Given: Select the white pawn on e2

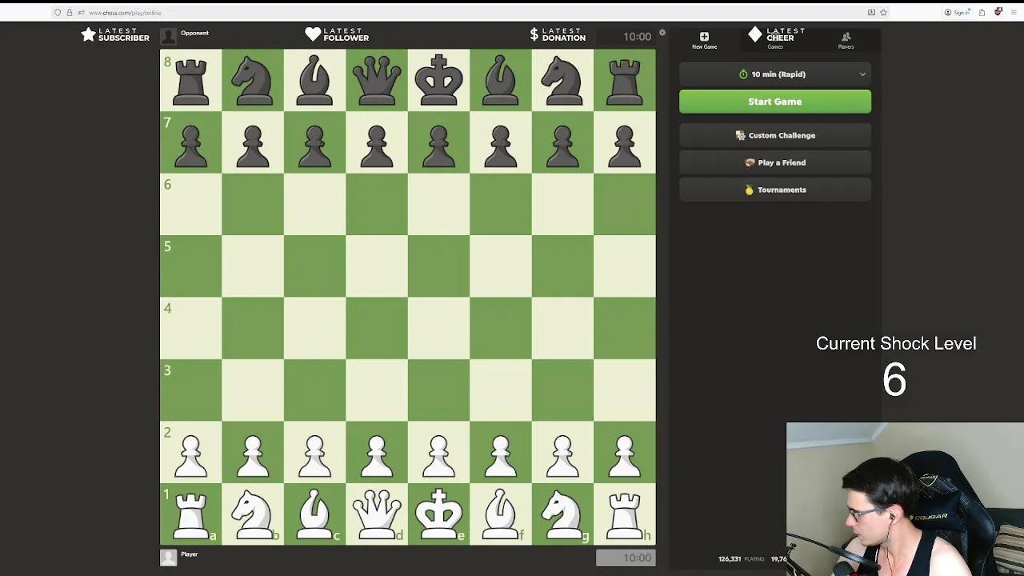Looking at the screenshot, I should point(438,452).
